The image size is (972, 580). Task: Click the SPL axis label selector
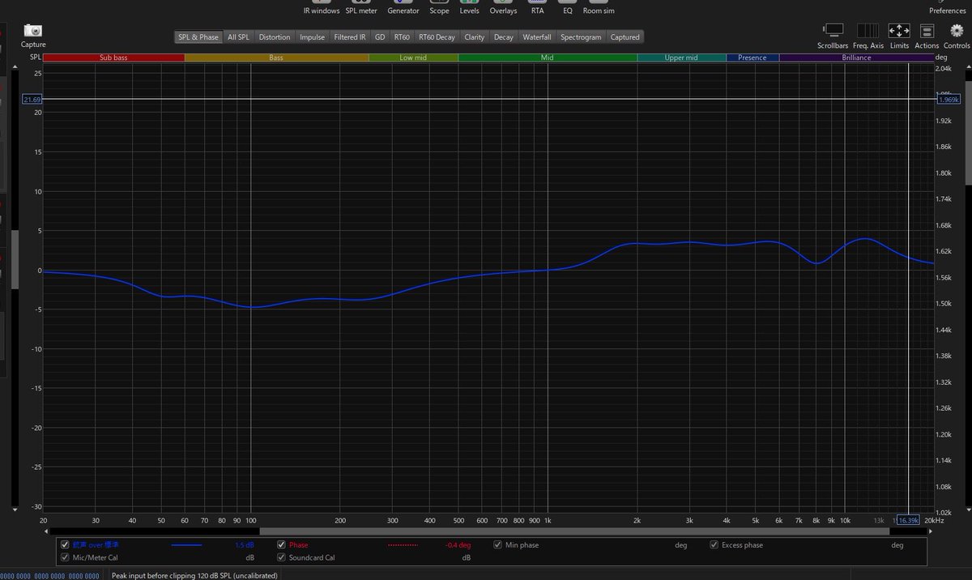point(36,58)
